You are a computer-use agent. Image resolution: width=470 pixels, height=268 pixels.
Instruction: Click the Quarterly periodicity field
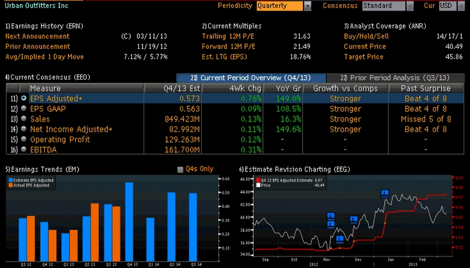280,6
